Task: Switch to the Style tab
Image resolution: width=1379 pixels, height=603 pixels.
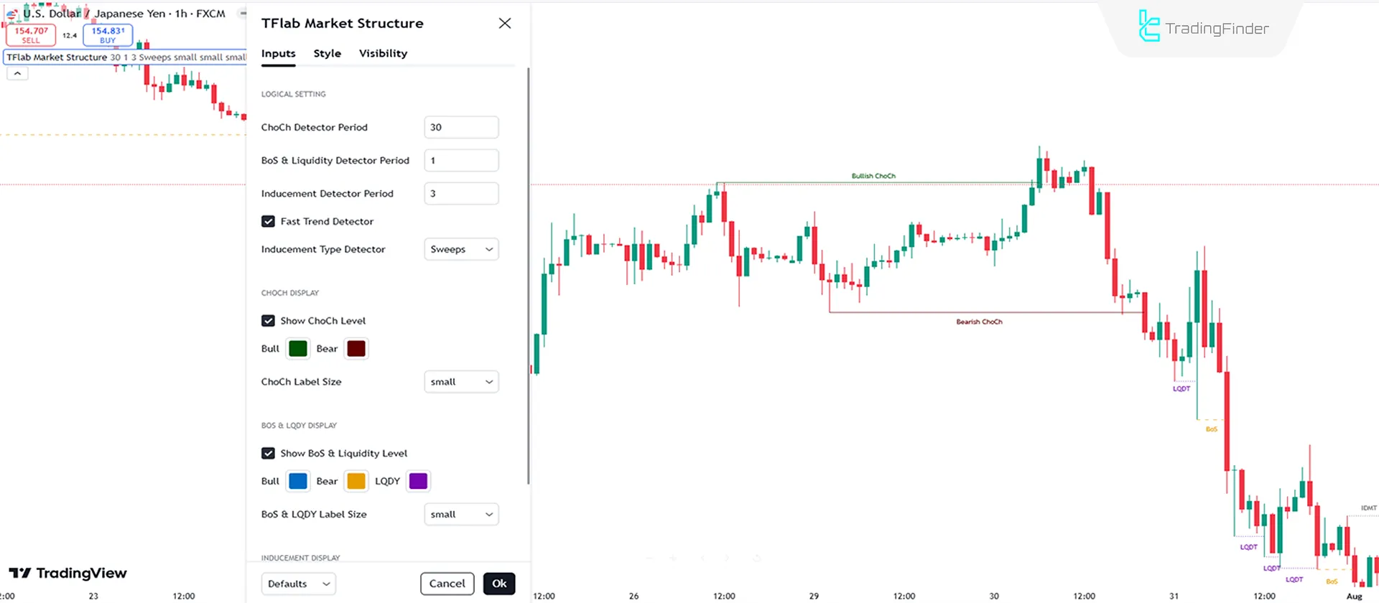Action: [327, 53]
